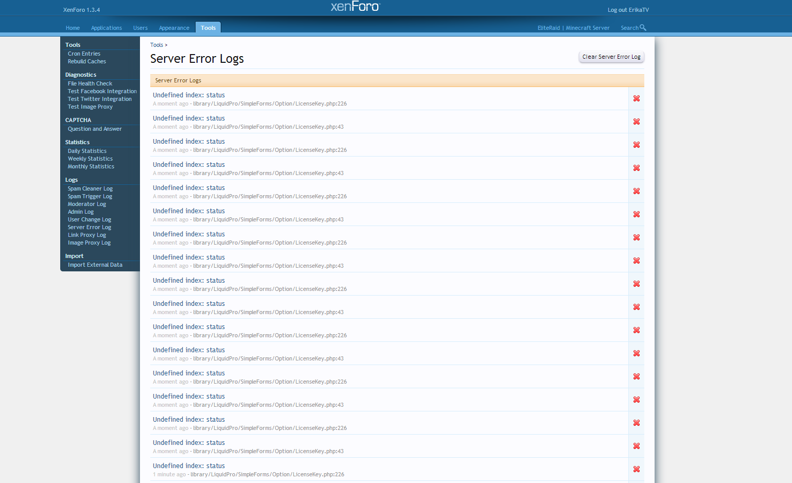Delete the second error log entry

636,122
